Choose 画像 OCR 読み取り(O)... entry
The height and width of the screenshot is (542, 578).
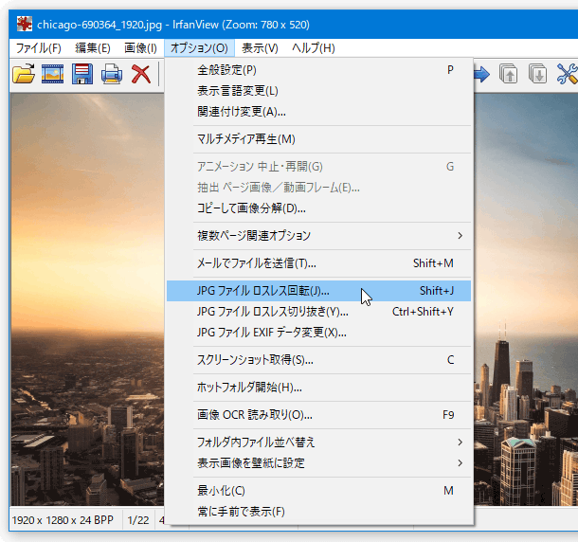pyautogui.click(x=319, y=415)
